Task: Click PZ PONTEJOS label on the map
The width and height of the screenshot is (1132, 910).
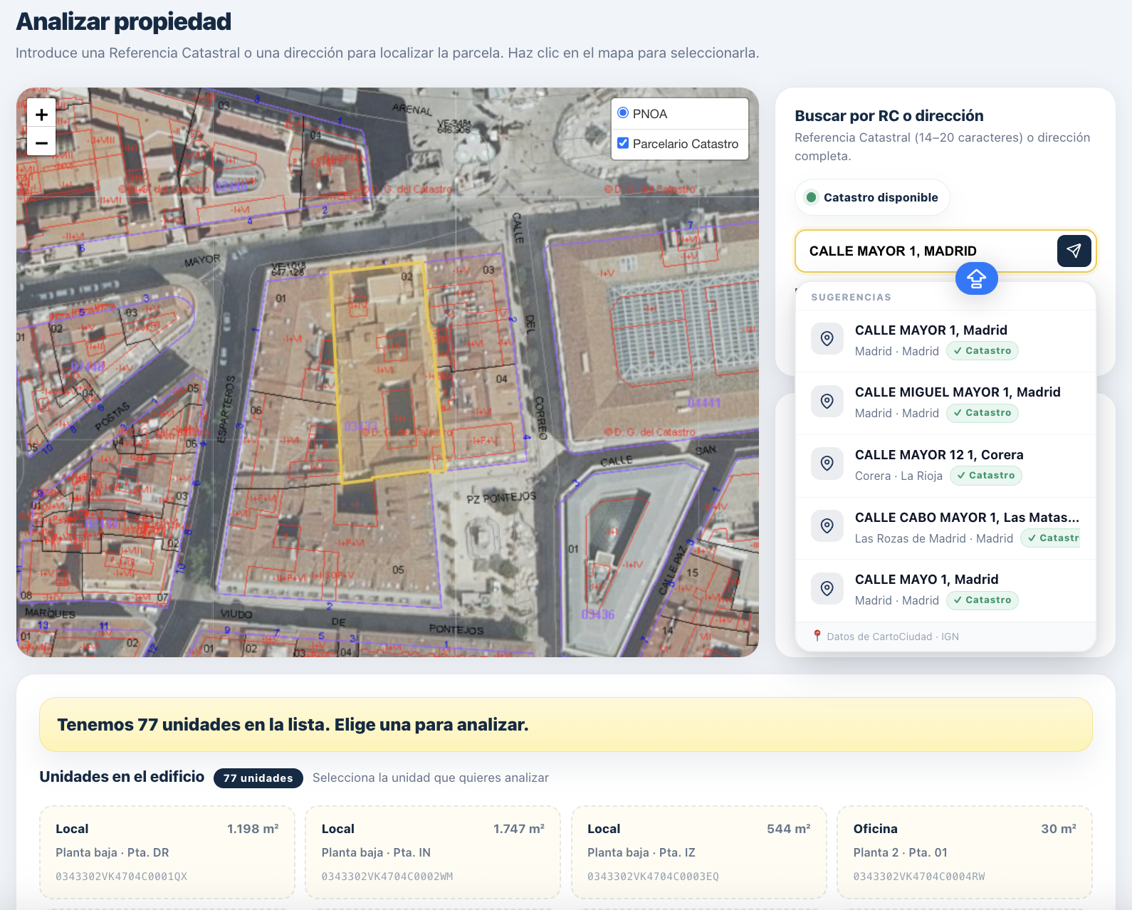Action: click(501, 498)
